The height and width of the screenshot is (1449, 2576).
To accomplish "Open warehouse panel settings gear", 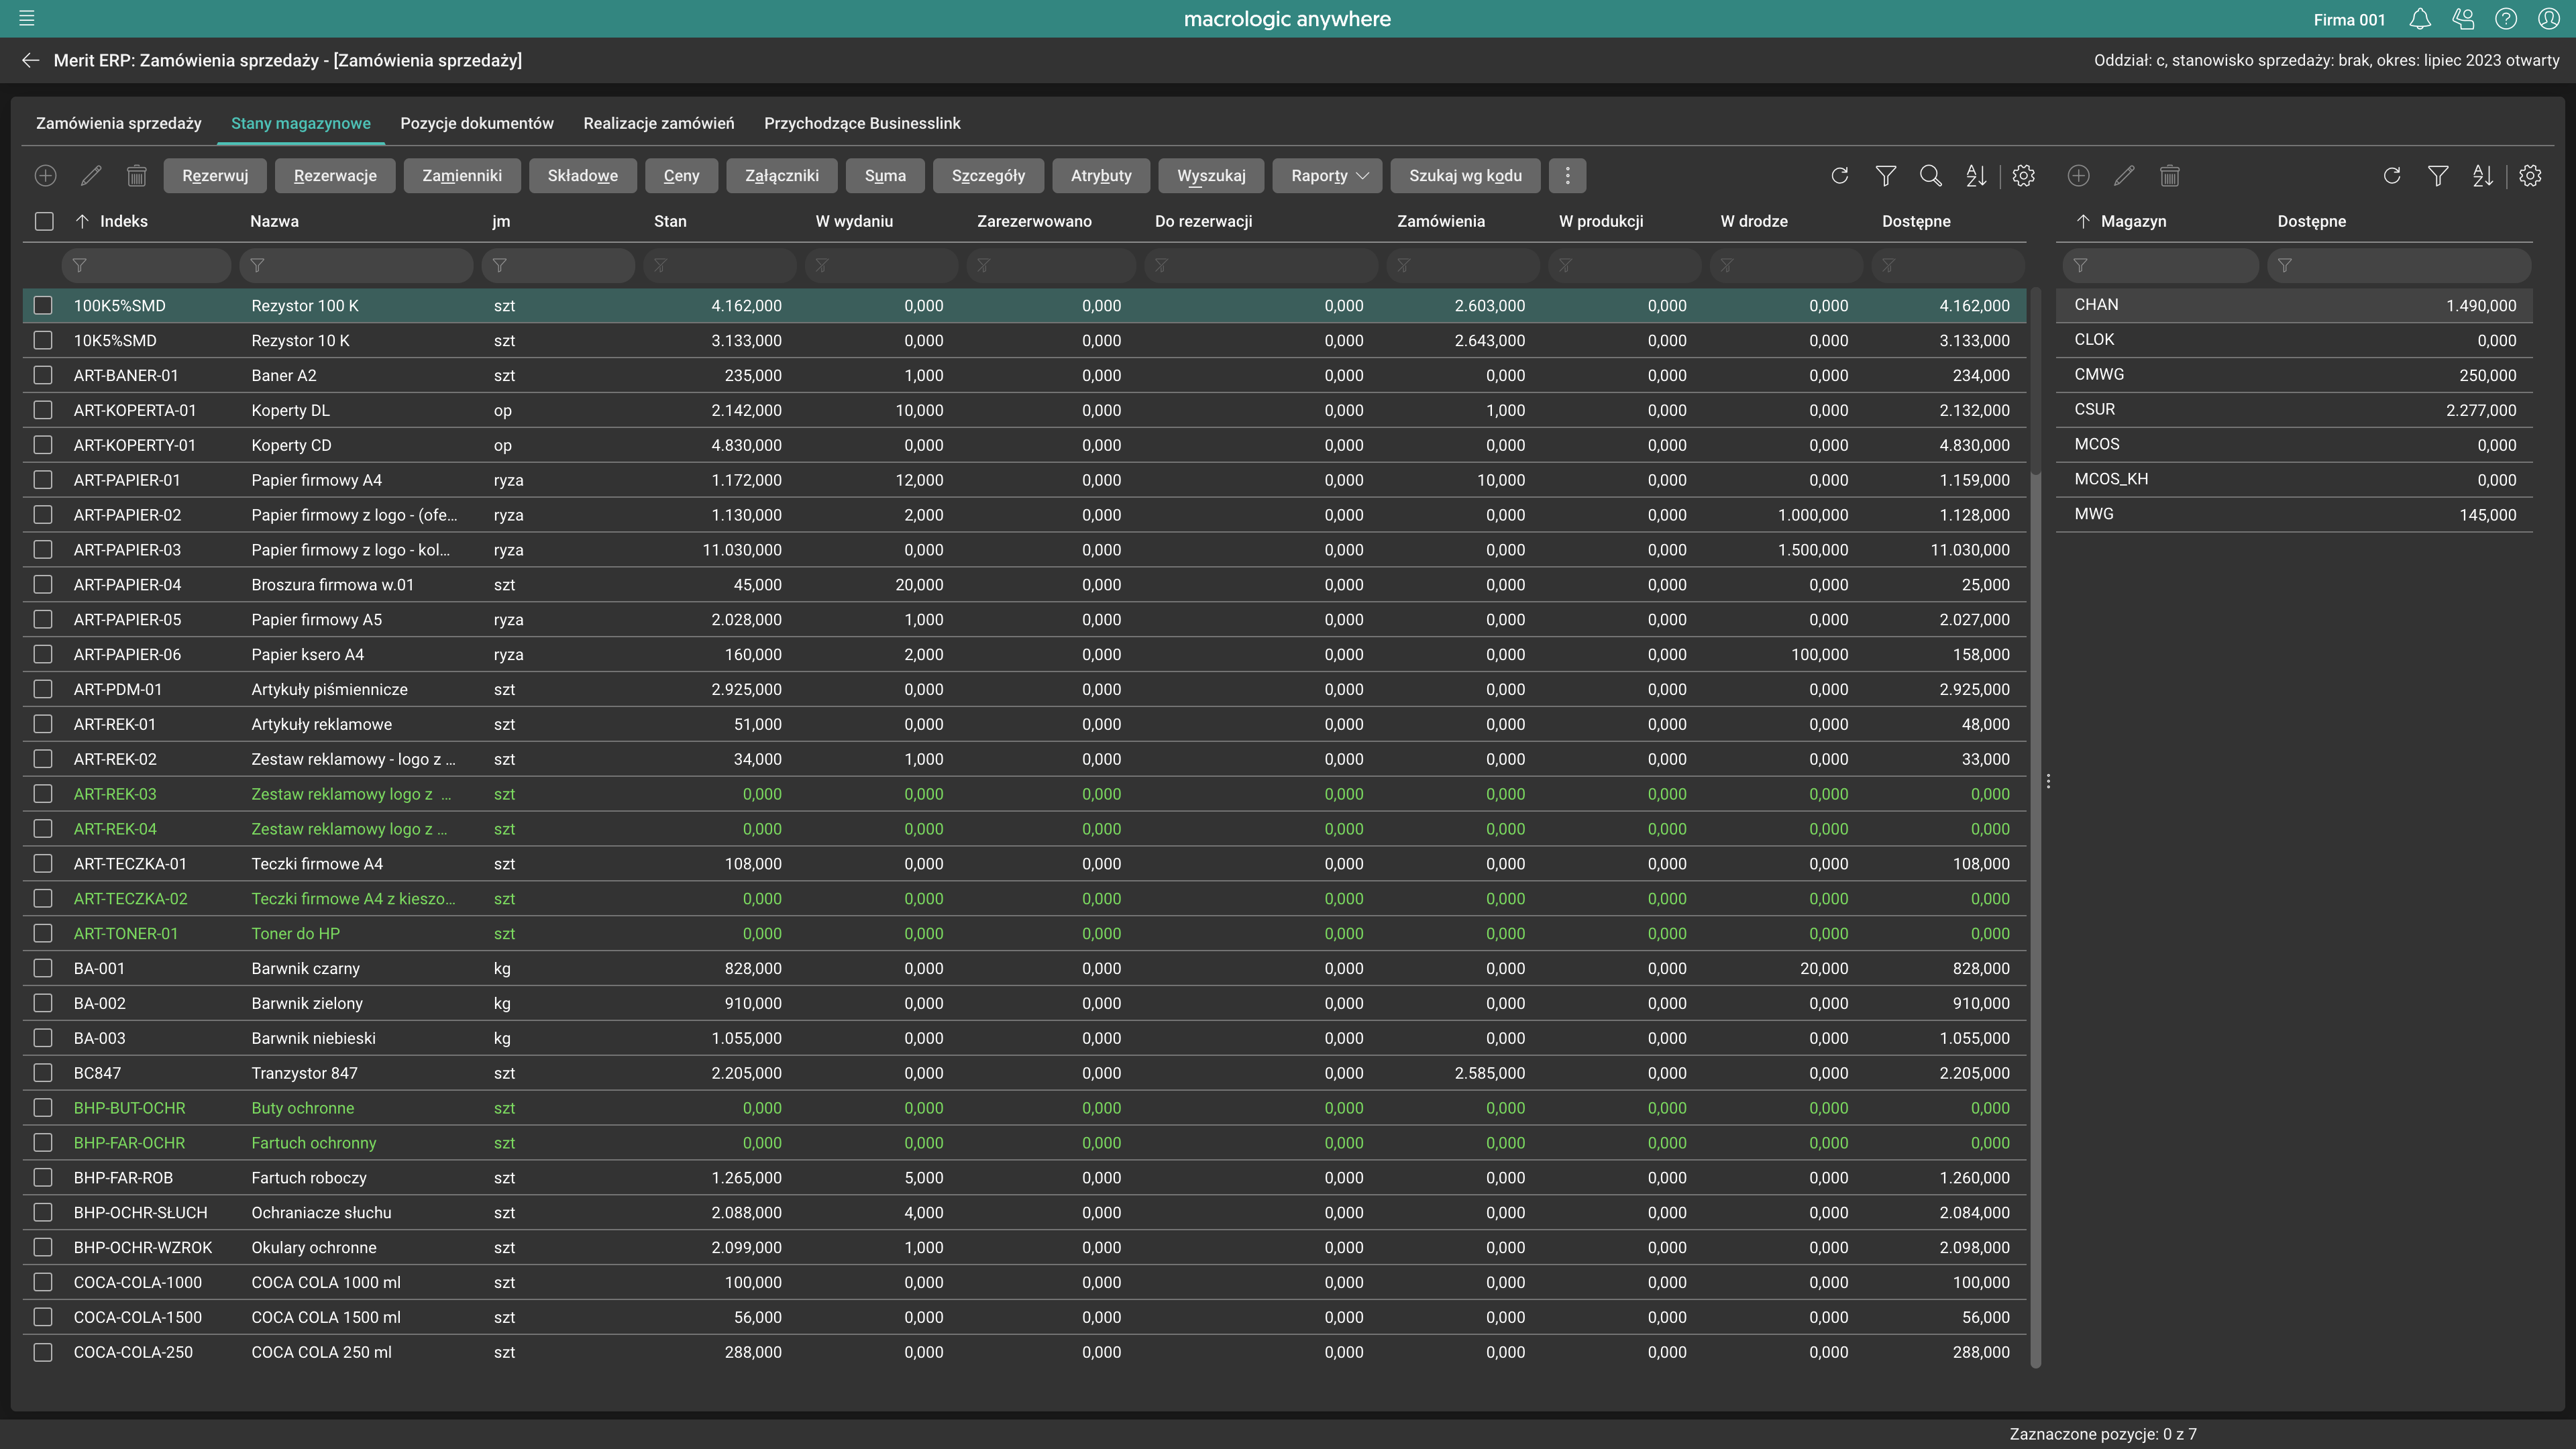I will (2529, 176).
